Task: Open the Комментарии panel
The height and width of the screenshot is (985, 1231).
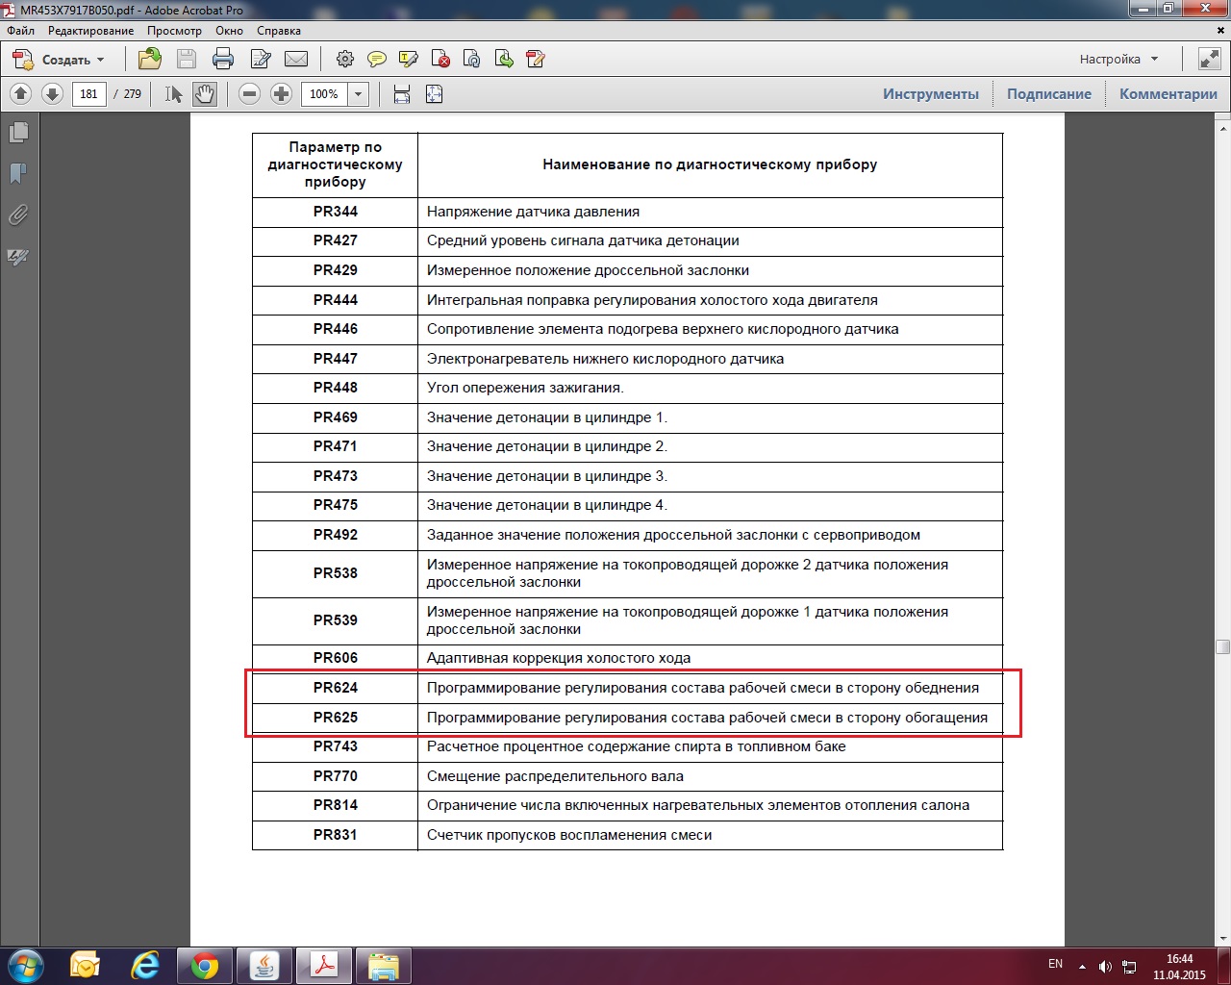Action: coord(1168,94)
